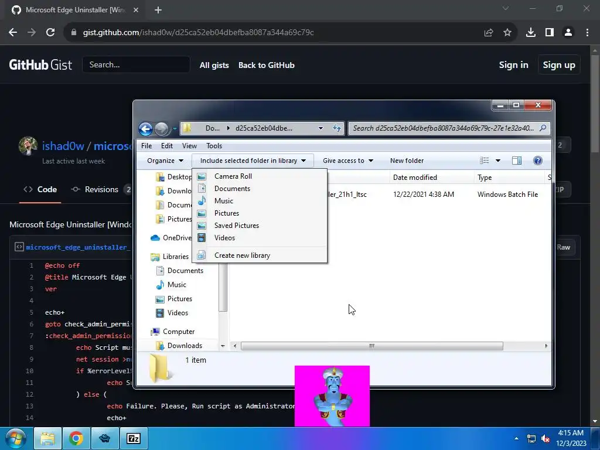Share this page icon in address bar
Screen dimensions: 600x450
click(x=489, y=33)
